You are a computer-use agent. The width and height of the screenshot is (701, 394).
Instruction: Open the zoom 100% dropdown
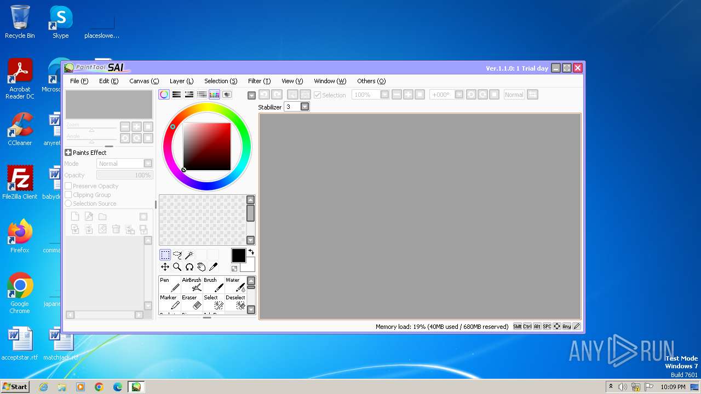pos(384,95)
